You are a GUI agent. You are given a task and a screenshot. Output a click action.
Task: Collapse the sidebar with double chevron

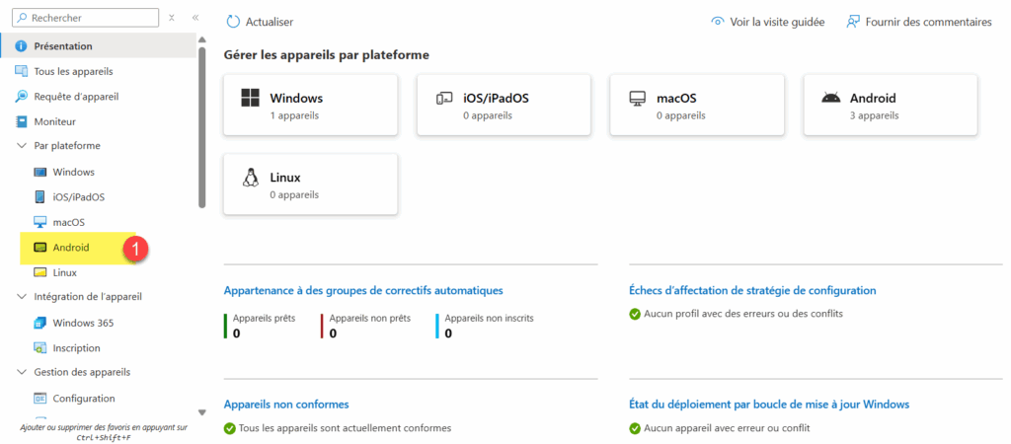click(195, 18)
